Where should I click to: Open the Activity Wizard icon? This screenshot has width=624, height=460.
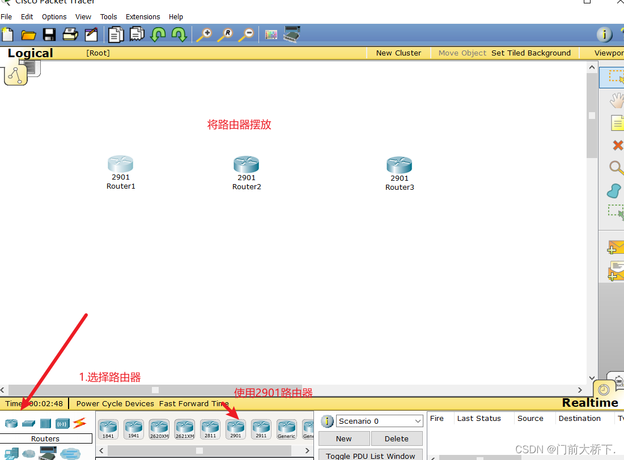91,35
